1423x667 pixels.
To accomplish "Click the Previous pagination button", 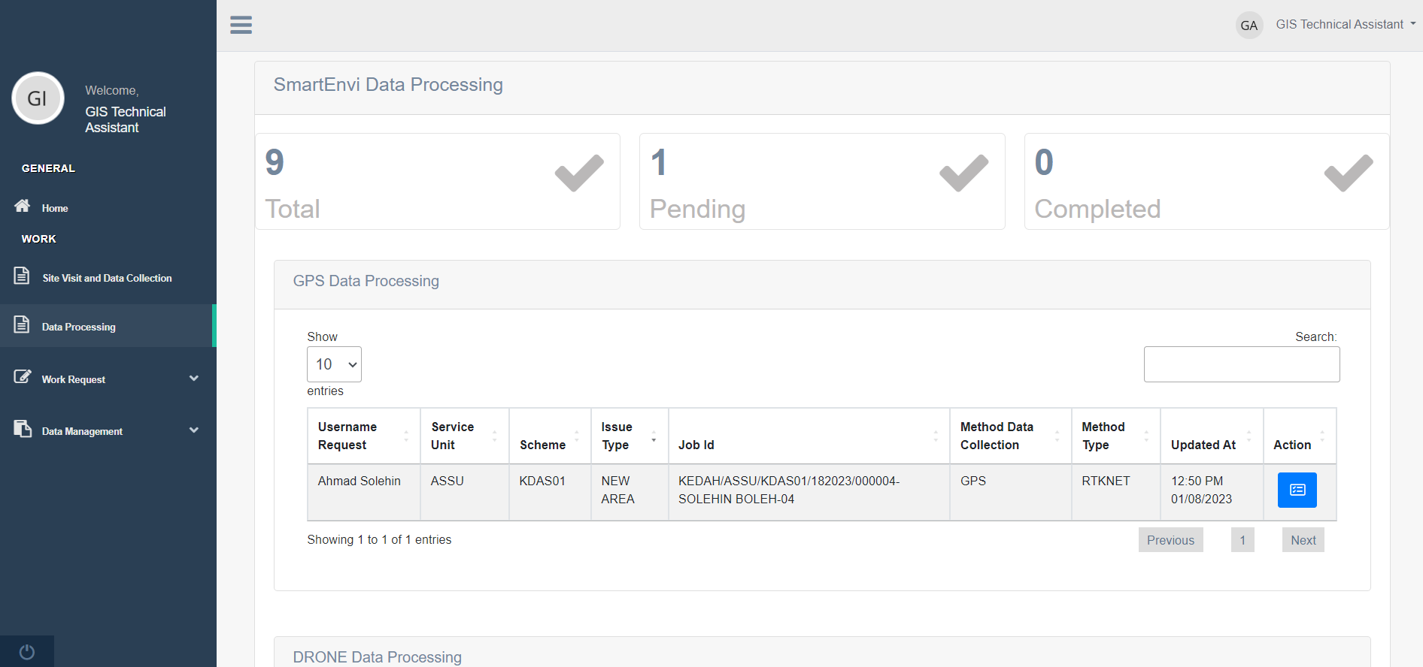I will [1170, 540].
